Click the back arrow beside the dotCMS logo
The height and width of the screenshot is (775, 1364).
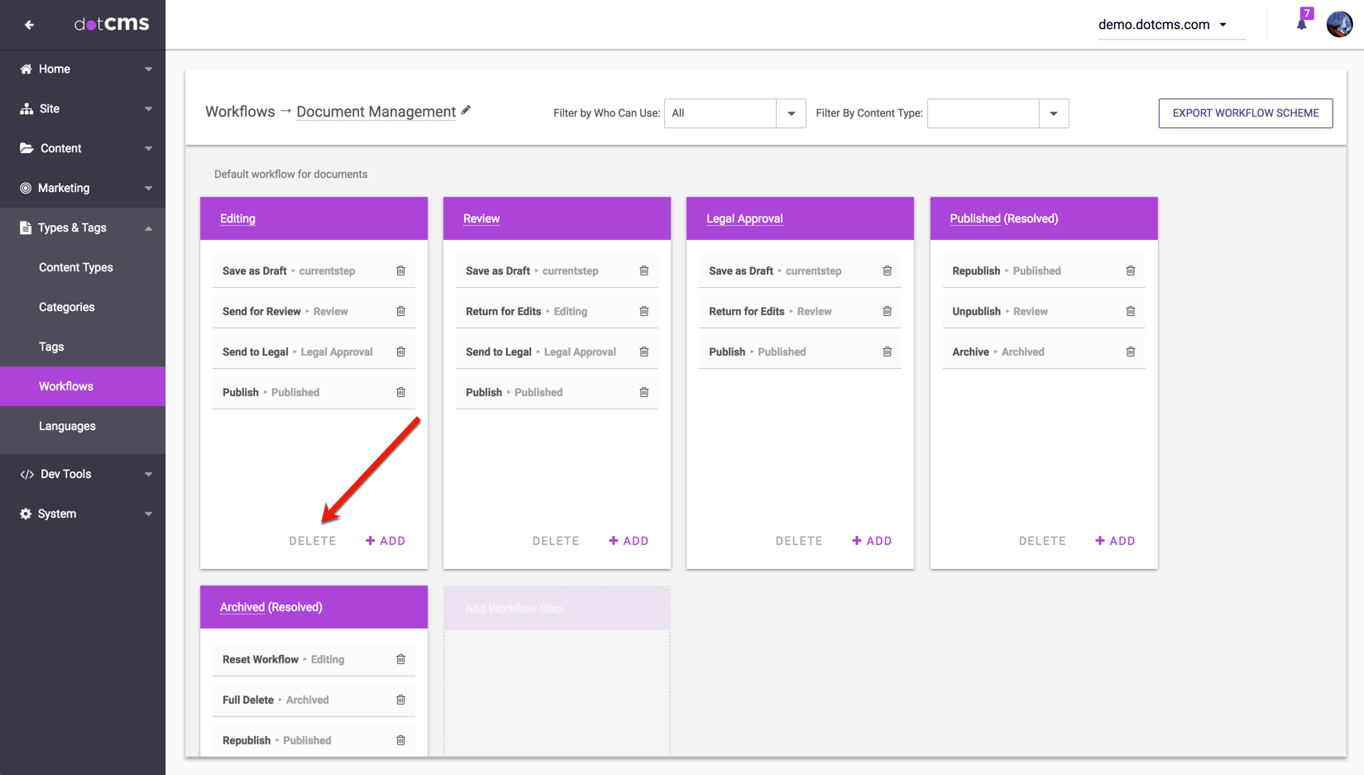(30, 25)
